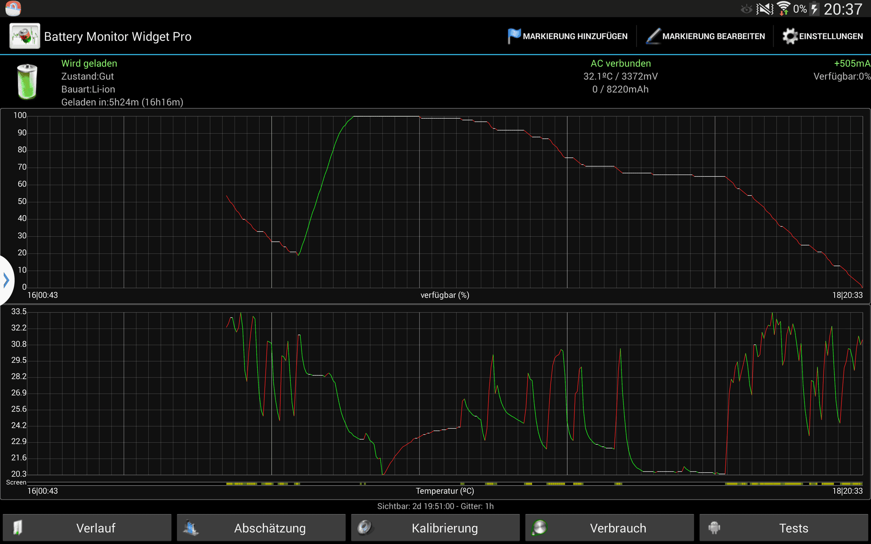Click the Tests android robot icon

[x=714, y=528]
